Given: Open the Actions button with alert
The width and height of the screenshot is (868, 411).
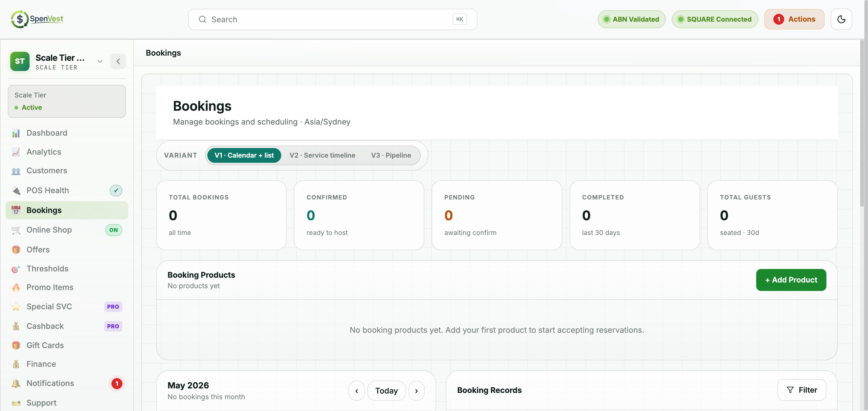Looking at the screenshot, I should (x=794, y=19).
